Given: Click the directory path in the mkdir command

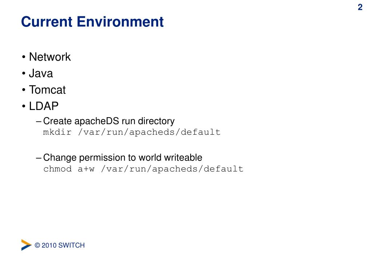Looking at the screenshot, I should [x=149, y=132].
